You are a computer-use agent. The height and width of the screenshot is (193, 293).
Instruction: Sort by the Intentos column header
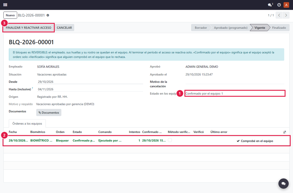coord(134,132)
